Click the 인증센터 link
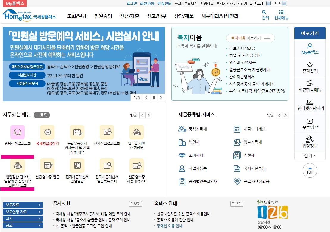This screenshot has height=232, width=330. pos(164,3)
